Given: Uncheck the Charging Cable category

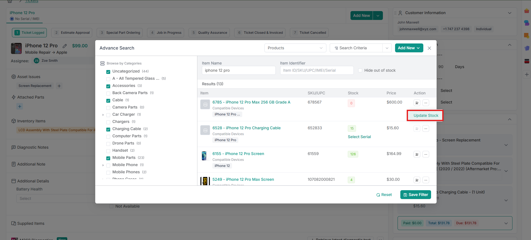Looking at the screenshot, I should pos(108,129).
